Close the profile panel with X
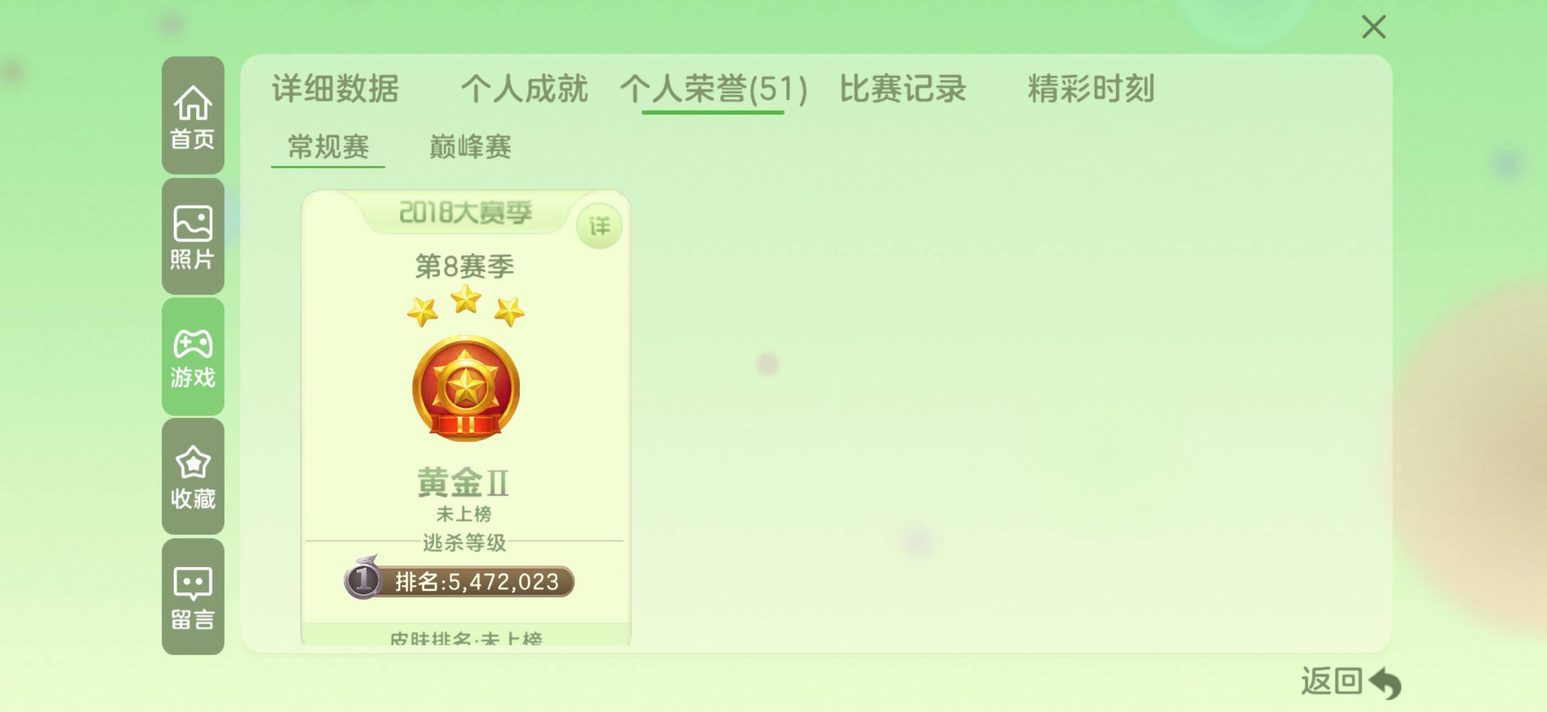This screenshot has width=1547, height=712. click(x=1374, y=27)
